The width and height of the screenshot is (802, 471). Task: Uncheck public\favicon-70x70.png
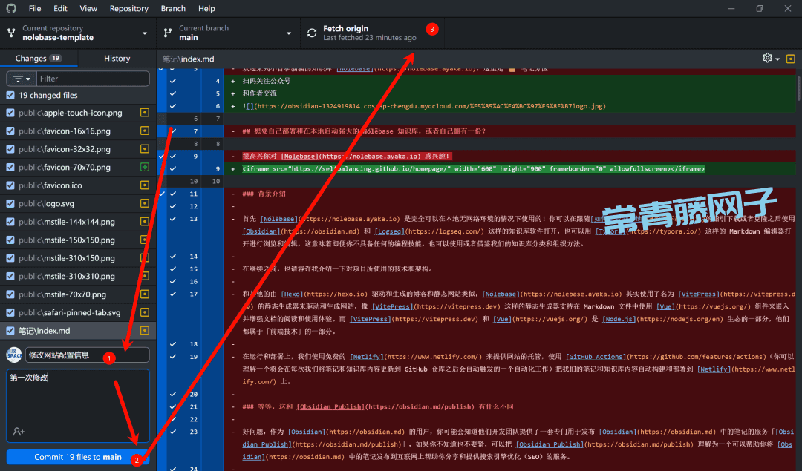10,167
